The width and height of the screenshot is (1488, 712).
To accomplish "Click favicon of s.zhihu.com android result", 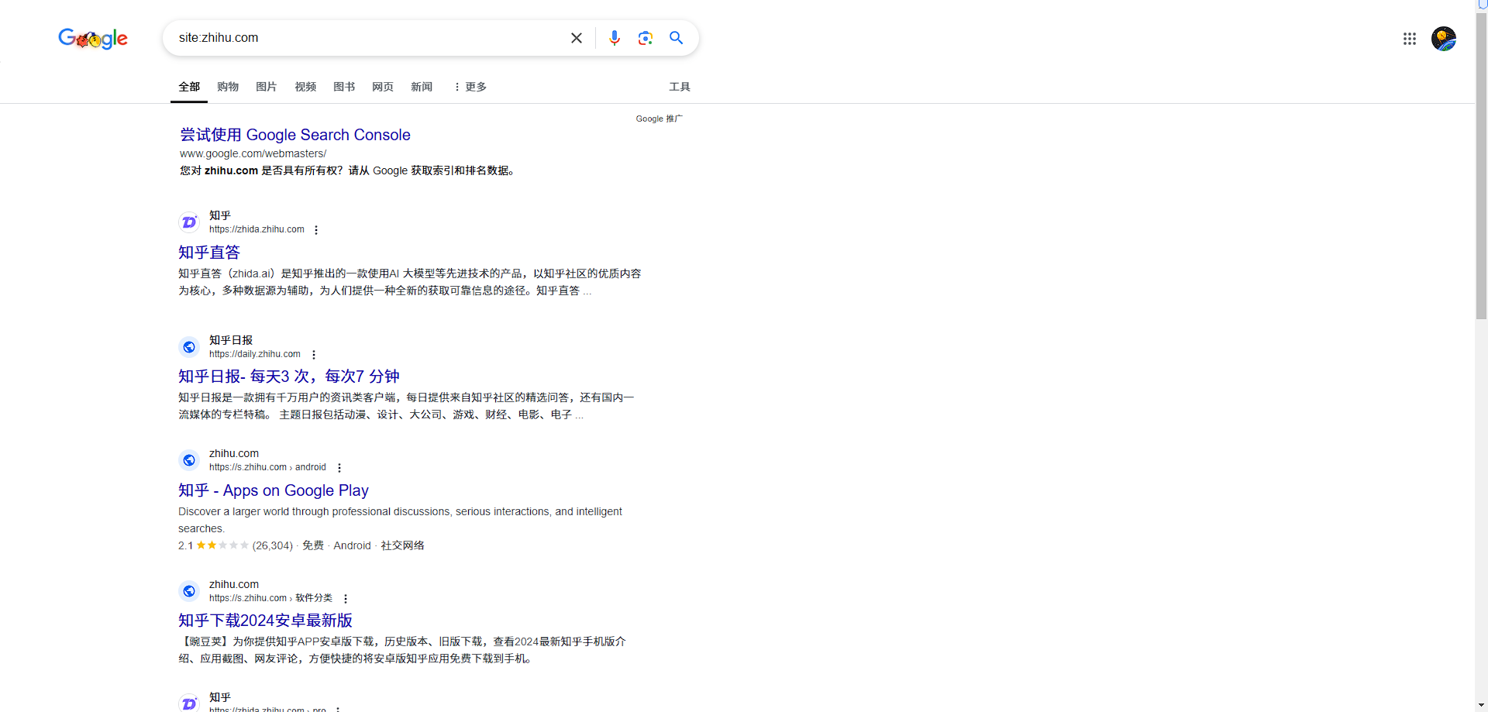I will (x=189, y=460).
